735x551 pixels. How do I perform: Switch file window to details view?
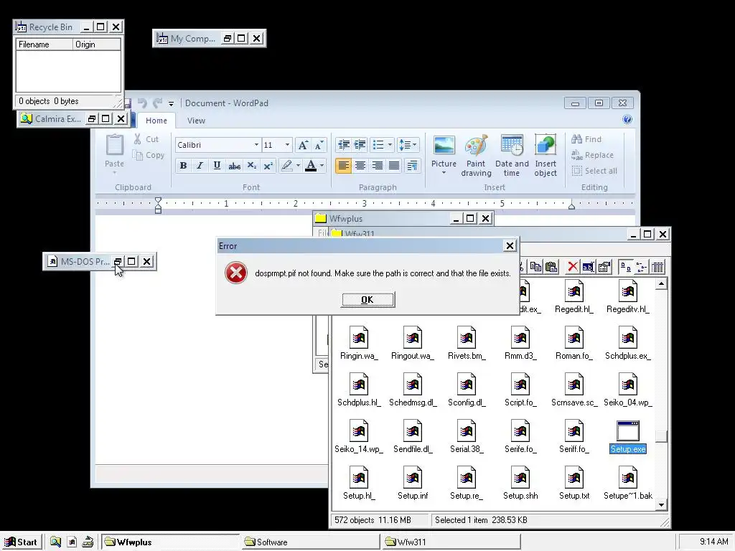click(657, 267)
